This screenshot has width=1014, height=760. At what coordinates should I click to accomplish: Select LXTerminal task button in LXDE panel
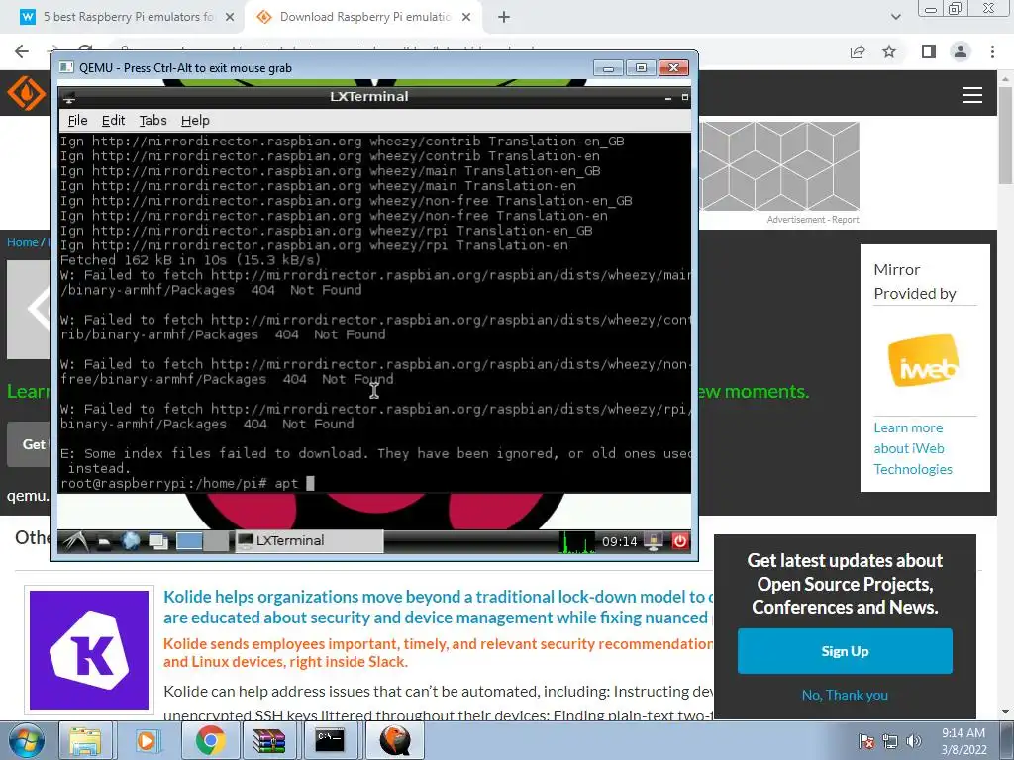(309, 541)
